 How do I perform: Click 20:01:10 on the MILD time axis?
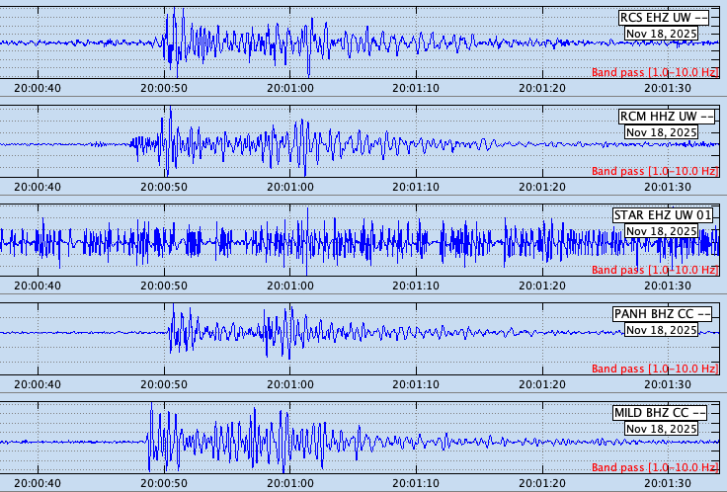[416, 483]
